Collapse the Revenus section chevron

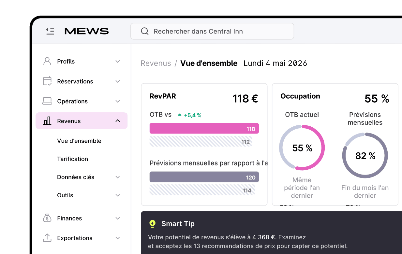tap(118, 121)
